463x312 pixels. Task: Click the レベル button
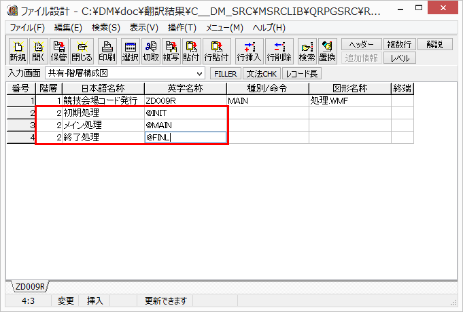[400, 58]
